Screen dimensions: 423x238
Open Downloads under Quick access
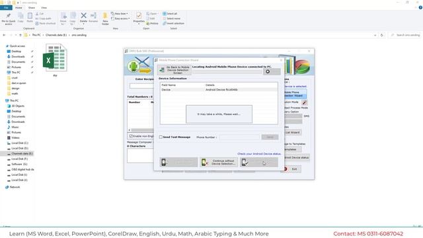pos(18,57)
